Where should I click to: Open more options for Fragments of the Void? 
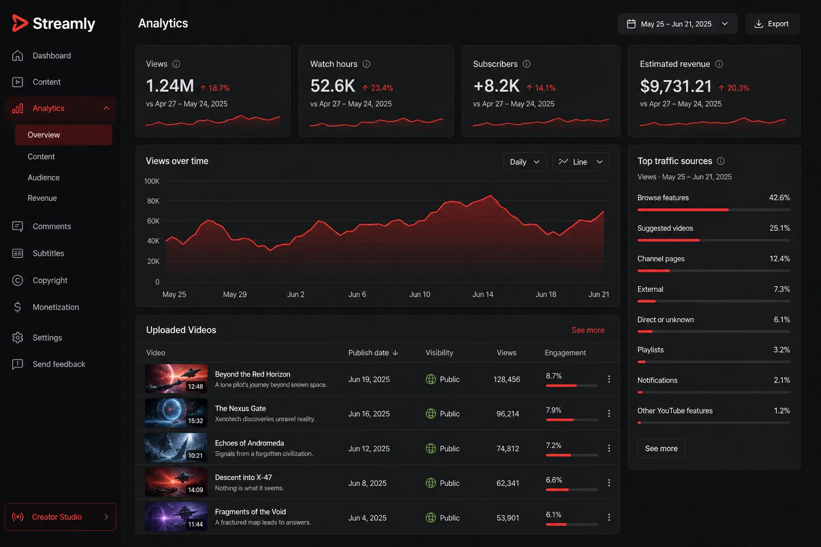point(609,518)
